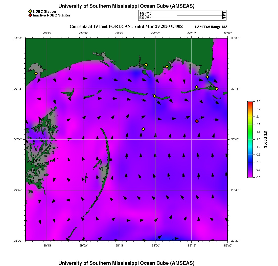Click the yellow NDBC Station legend diamond

30,11
